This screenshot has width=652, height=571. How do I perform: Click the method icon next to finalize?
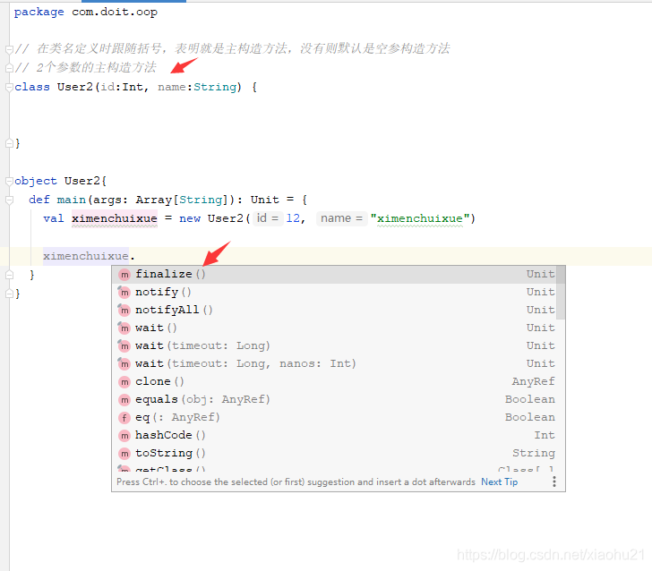point(124,275)
